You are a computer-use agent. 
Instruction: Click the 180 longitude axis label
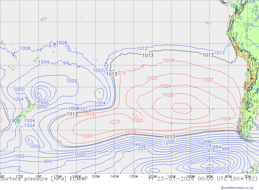[x=38, y=177]
